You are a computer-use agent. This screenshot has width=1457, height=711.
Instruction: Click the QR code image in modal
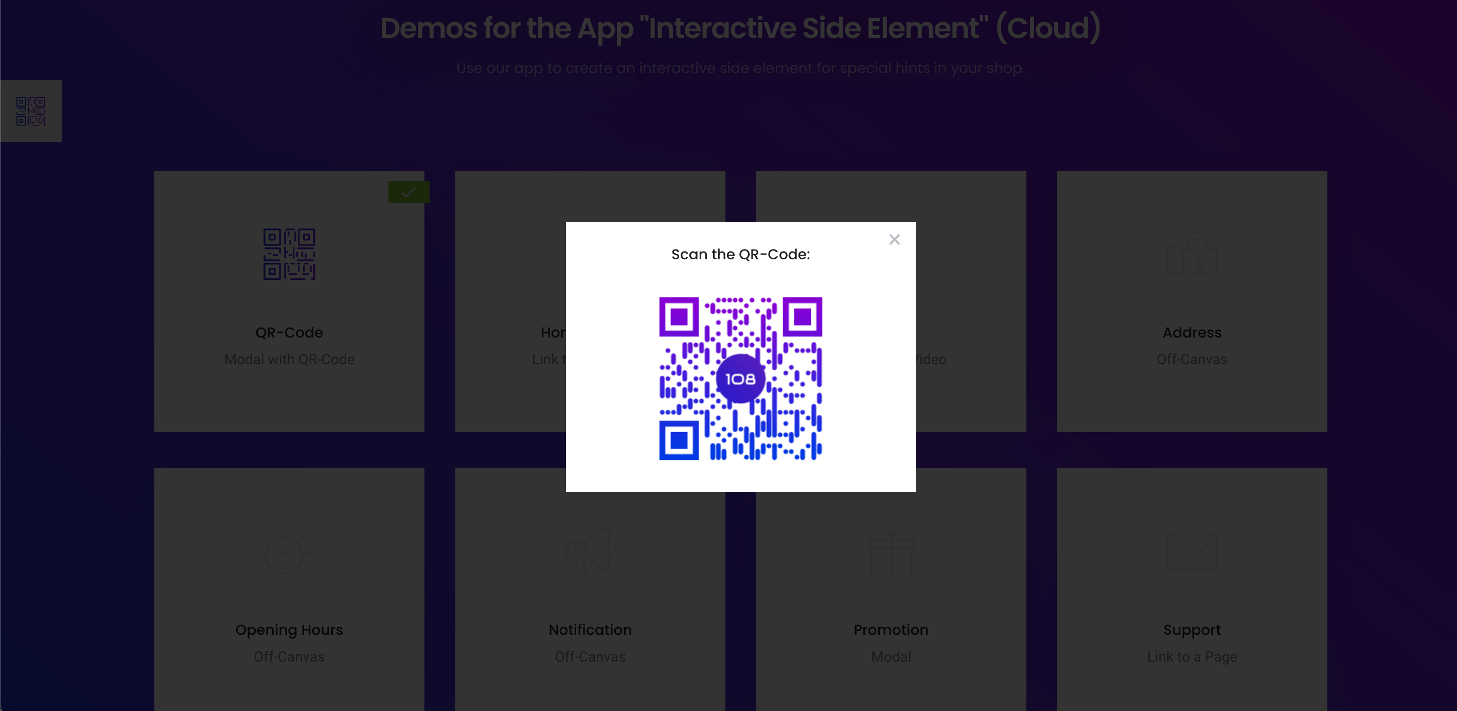[740, 379]
